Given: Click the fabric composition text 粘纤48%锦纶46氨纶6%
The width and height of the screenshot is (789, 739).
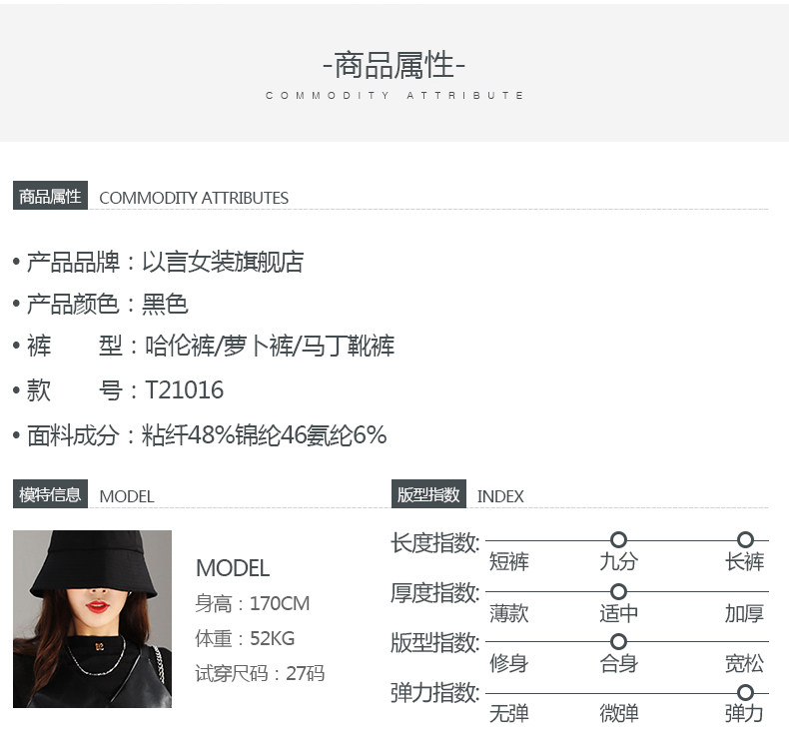Looking at the screenshot, I should (265, 435).
